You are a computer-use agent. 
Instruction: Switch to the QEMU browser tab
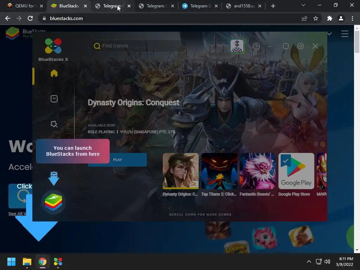(x=24, y=6)
